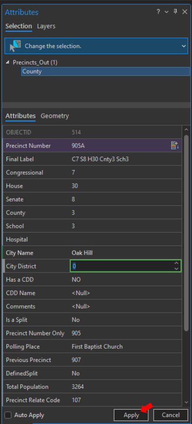Increment City District spinner up arrow
Screen dimensions: 192x424
pos(176,263)
